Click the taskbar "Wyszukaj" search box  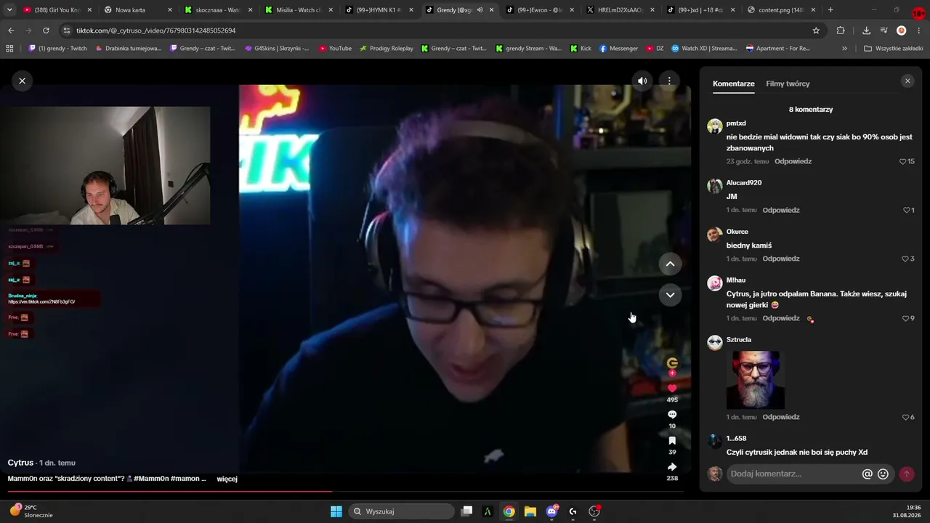point(400,511)
